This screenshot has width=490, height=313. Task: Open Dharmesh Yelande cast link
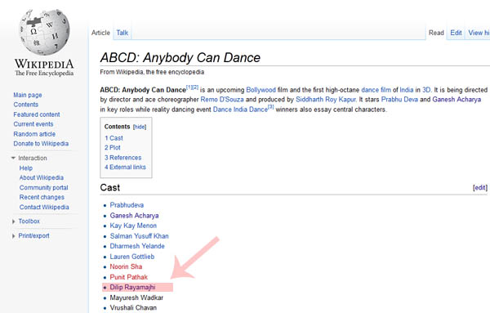pos(137,246)
